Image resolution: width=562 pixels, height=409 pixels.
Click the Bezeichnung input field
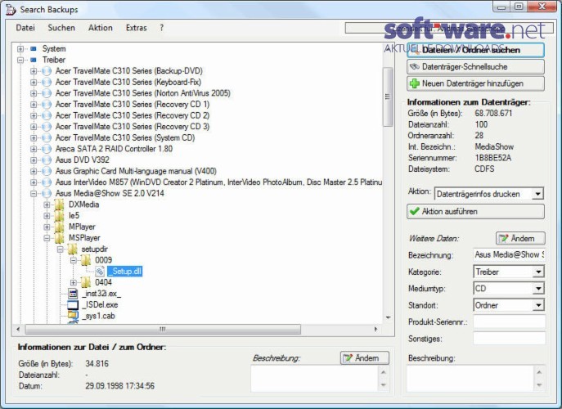tap(509, 255)
